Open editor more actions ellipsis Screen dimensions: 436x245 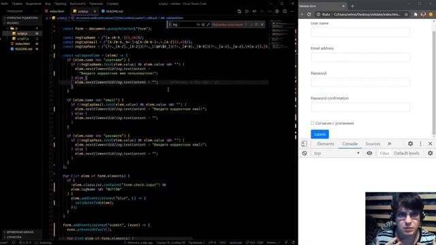[292, 12]
